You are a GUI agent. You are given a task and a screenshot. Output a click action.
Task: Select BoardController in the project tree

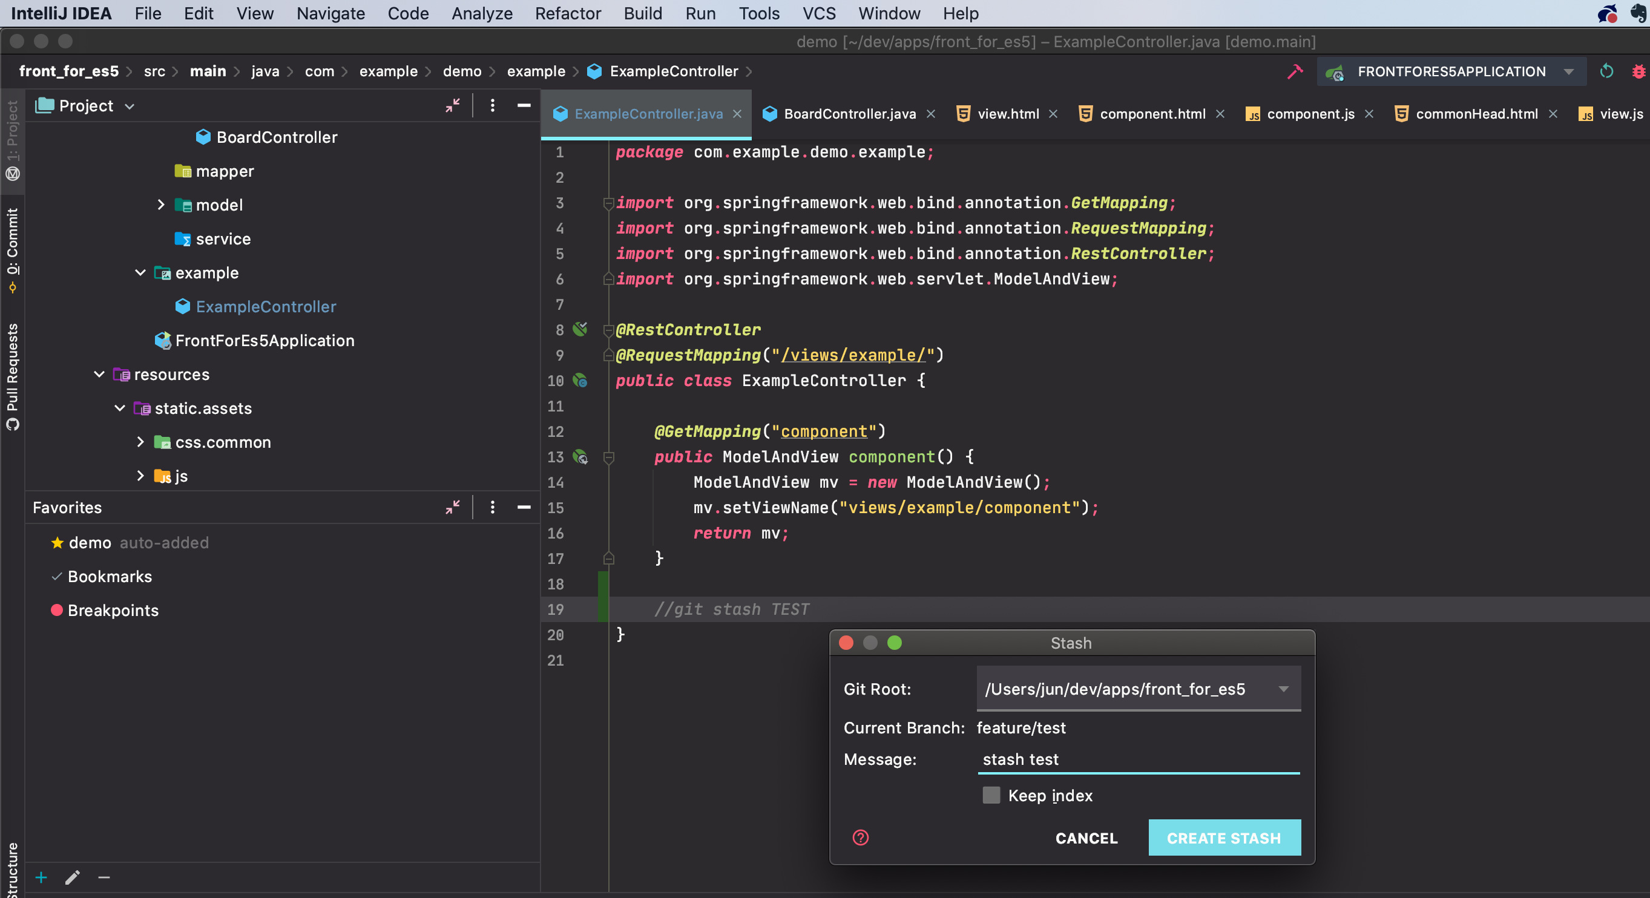[276, 137]
